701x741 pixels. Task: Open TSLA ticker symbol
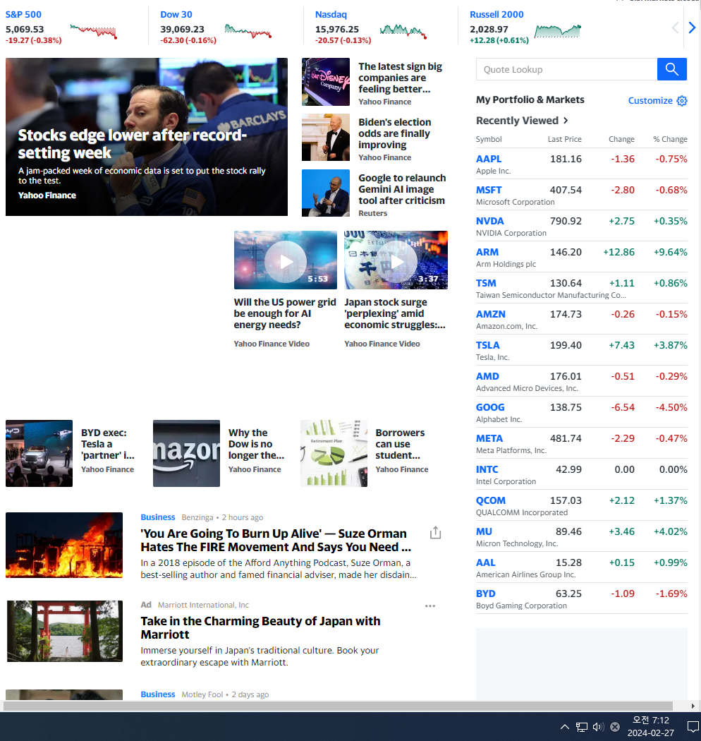pos(487,346)
